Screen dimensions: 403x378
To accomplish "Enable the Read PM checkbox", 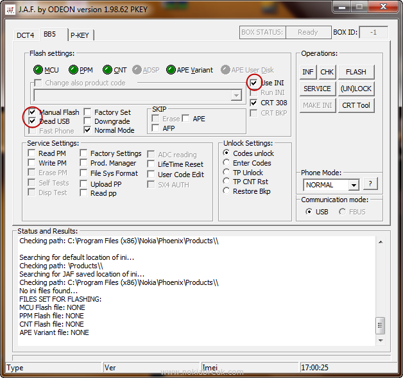I will click(31, 153).
